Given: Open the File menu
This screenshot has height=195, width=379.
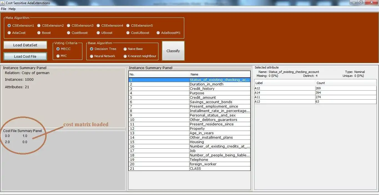Looking at the screenshot, I should [4, 9].
